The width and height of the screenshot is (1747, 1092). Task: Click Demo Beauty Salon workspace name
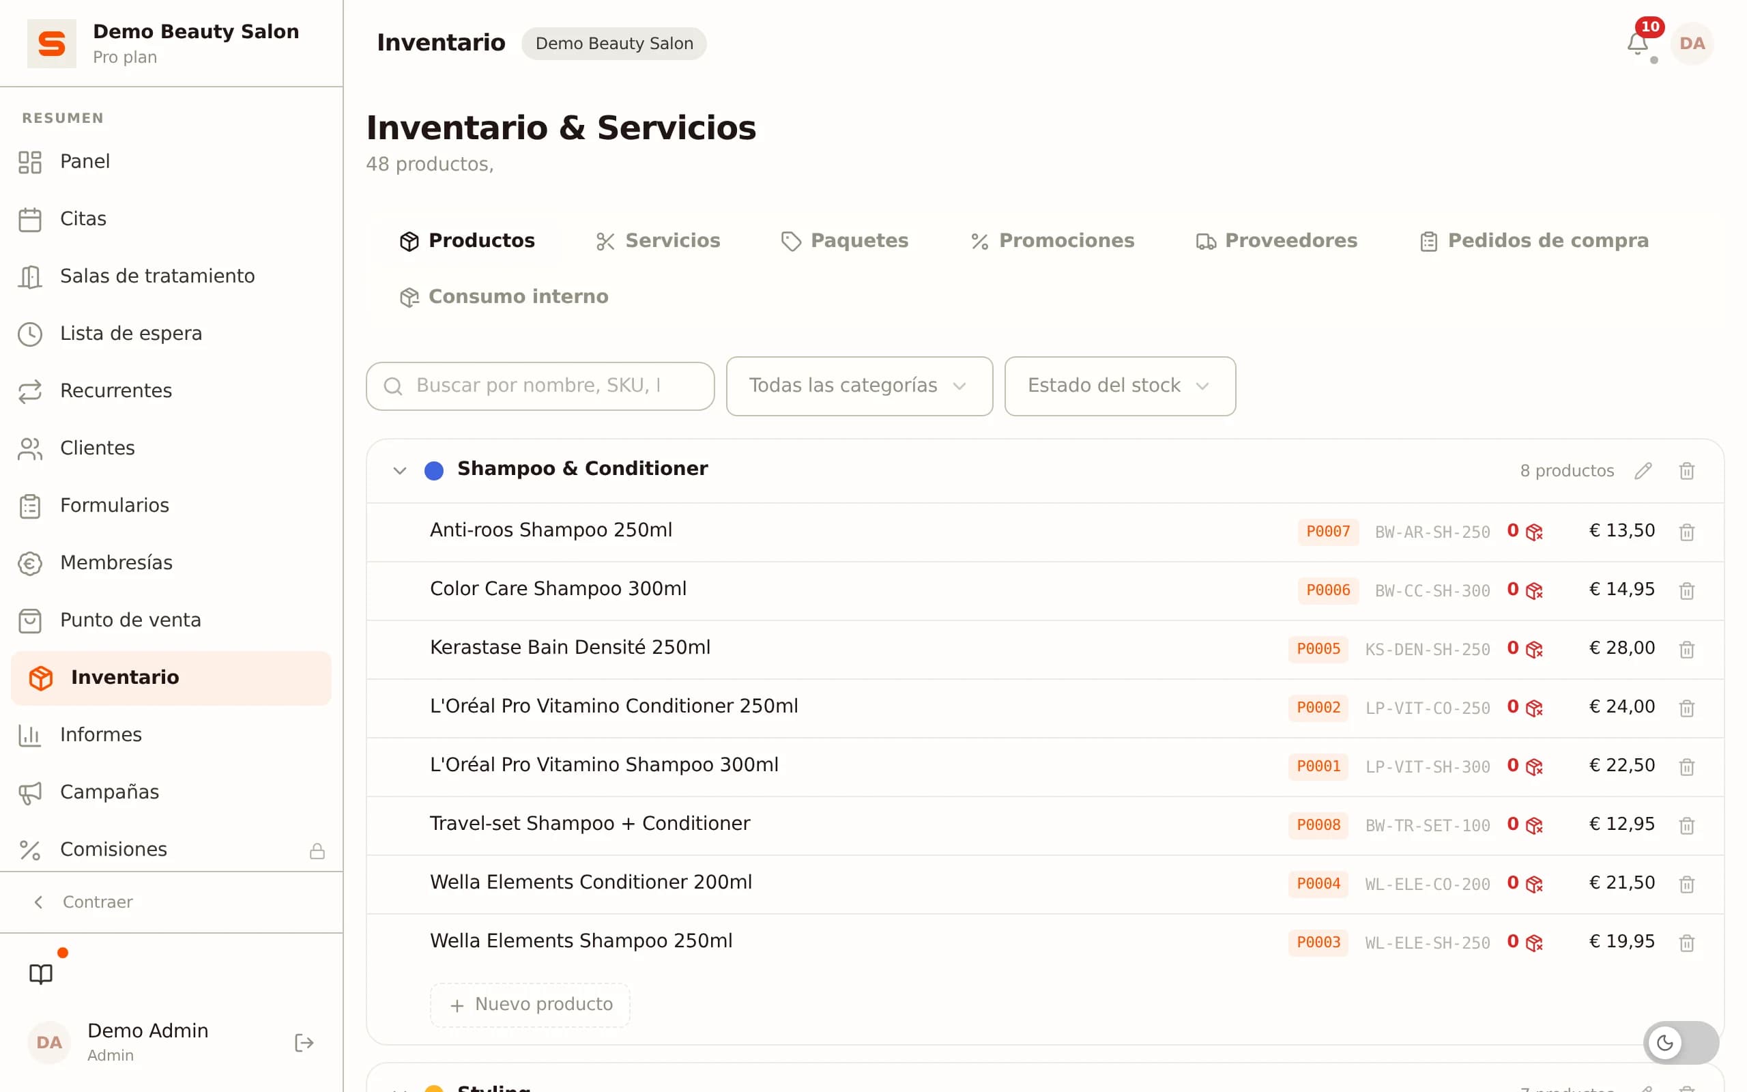click(196, 32)
